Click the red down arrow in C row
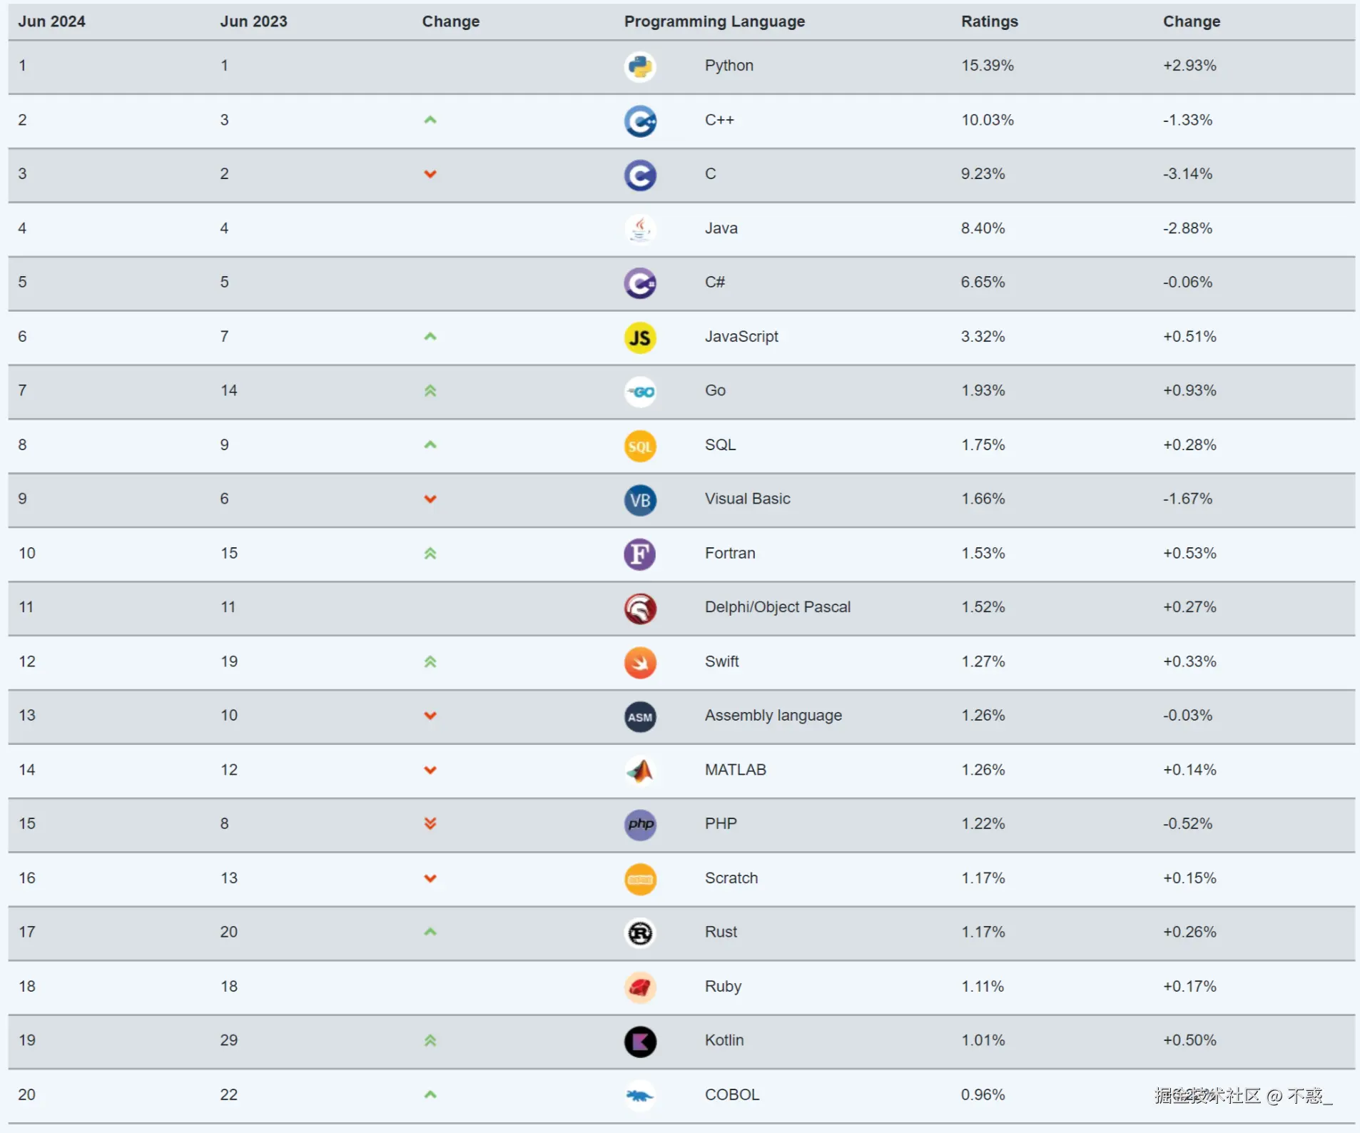 pyautogui.click(x=430, y=174)
